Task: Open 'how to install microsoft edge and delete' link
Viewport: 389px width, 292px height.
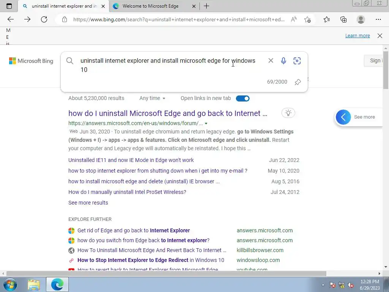Action: point(144,181)
